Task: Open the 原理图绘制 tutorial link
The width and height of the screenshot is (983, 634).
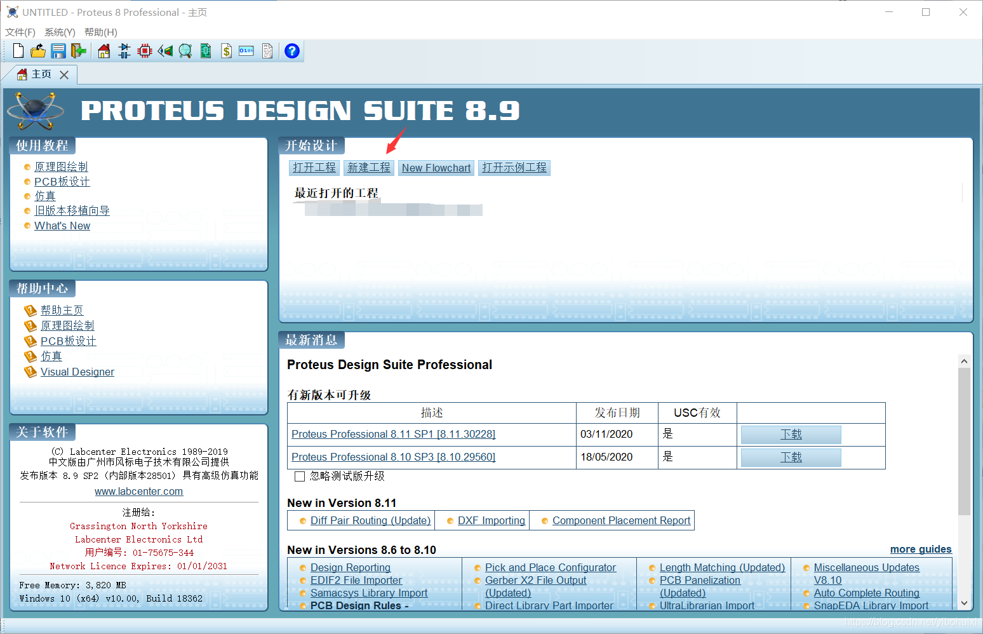Action: [61, 166]
